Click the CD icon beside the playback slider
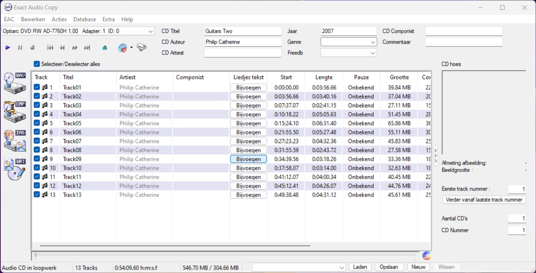The width and height of the screenshot is (536, 273). coord(427,256)
